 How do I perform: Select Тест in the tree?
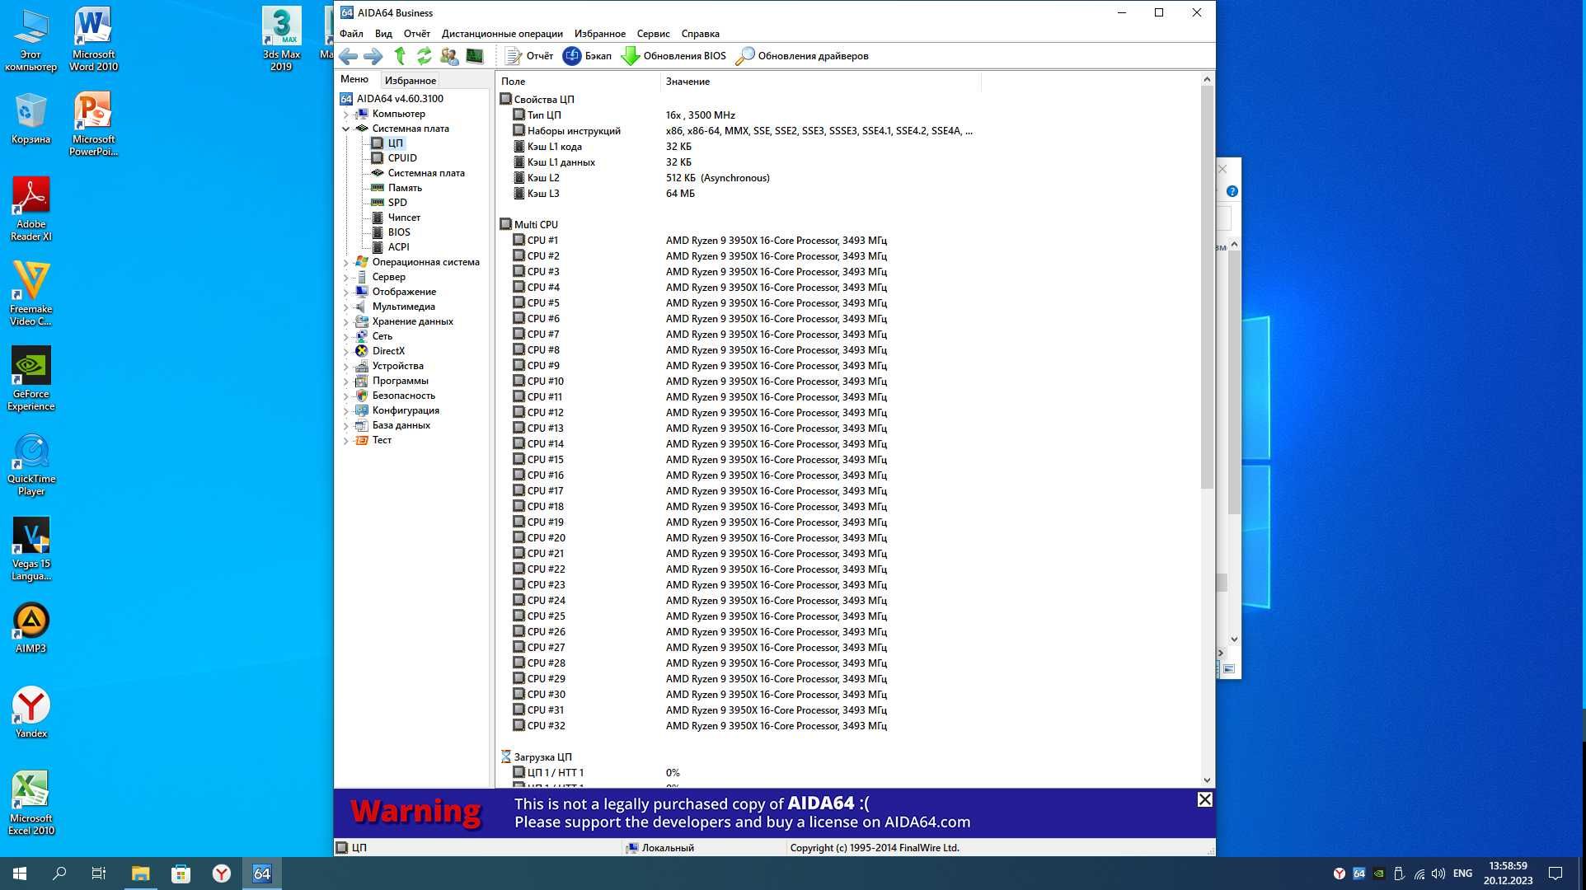[x=382, y=440]
